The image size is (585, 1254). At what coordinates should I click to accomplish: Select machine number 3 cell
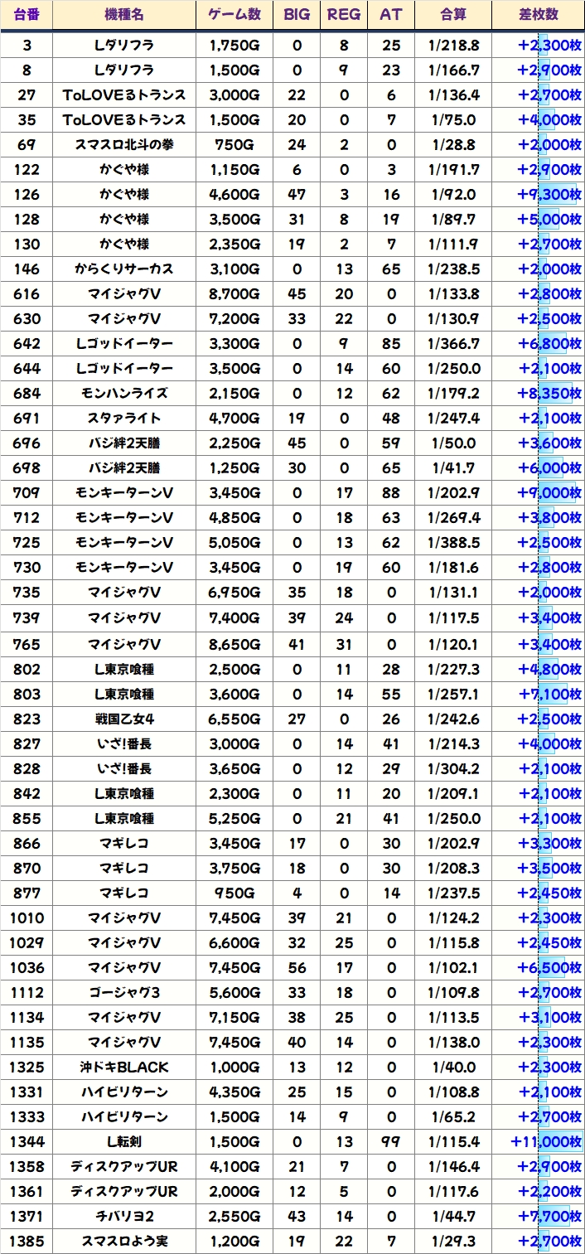[x=27, y=46]
